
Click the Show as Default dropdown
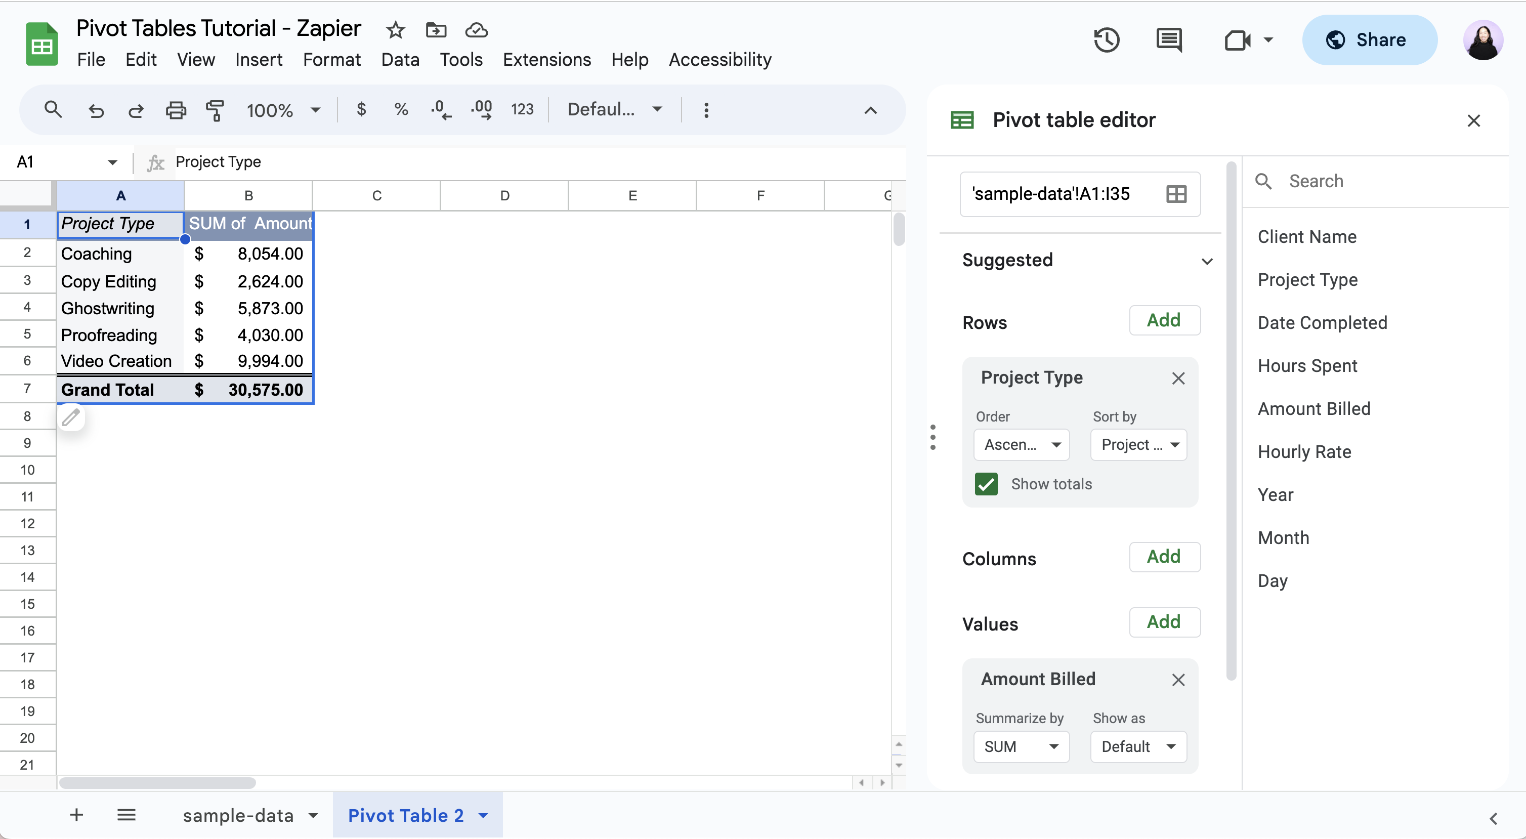click(1136, 746)
